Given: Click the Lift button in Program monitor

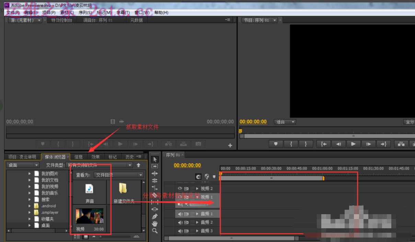Looking at the screenshot, I should point(401,144).
